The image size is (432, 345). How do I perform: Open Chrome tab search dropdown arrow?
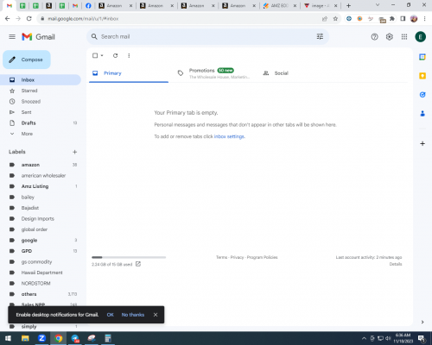pos(378,5)
